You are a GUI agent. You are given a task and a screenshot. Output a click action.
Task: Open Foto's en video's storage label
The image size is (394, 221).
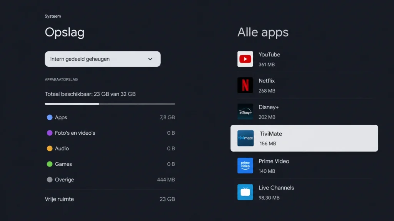tap(75, 133)
